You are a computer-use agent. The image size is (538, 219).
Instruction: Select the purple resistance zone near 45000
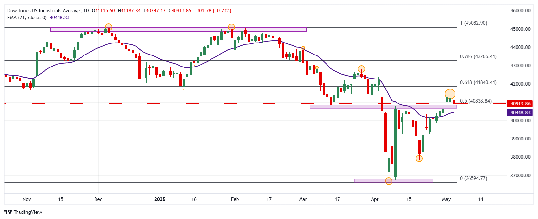pyautogui.click(x=179, y=30)
